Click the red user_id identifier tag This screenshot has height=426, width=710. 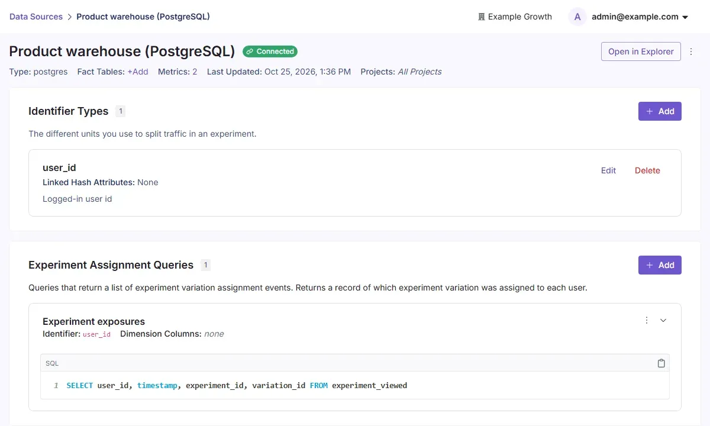tap(96, 334)
